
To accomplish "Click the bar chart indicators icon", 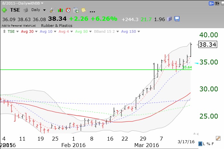I will click(x=60, y=10).
